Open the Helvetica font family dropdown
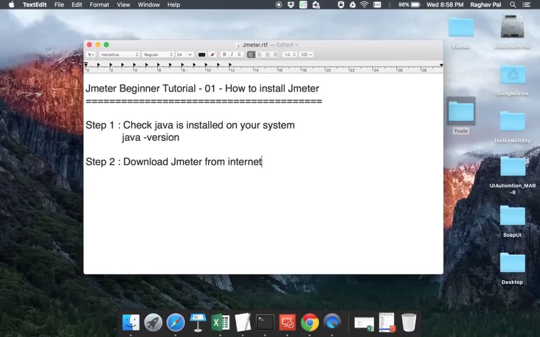 119,54
